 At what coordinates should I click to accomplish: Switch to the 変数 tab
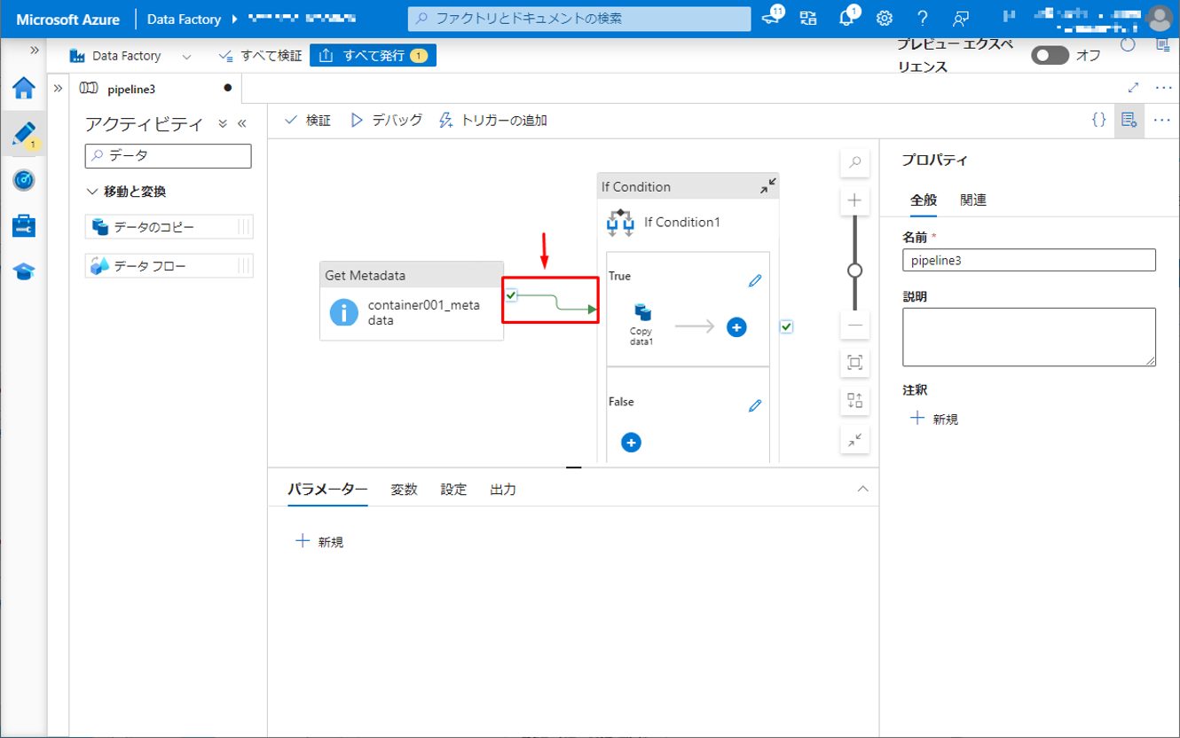point(404,490)
